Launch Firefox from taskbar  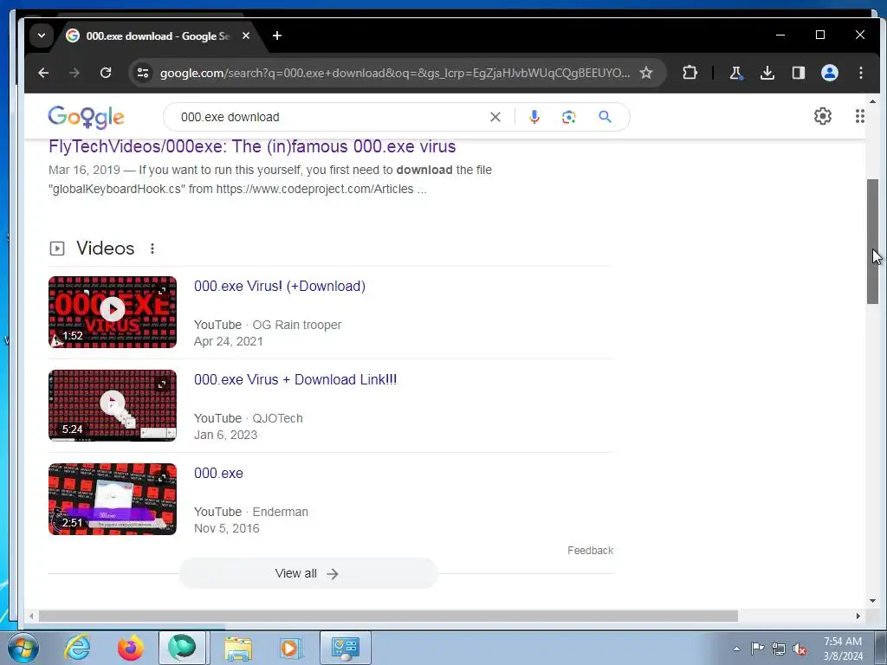click(x=131, y=648)
